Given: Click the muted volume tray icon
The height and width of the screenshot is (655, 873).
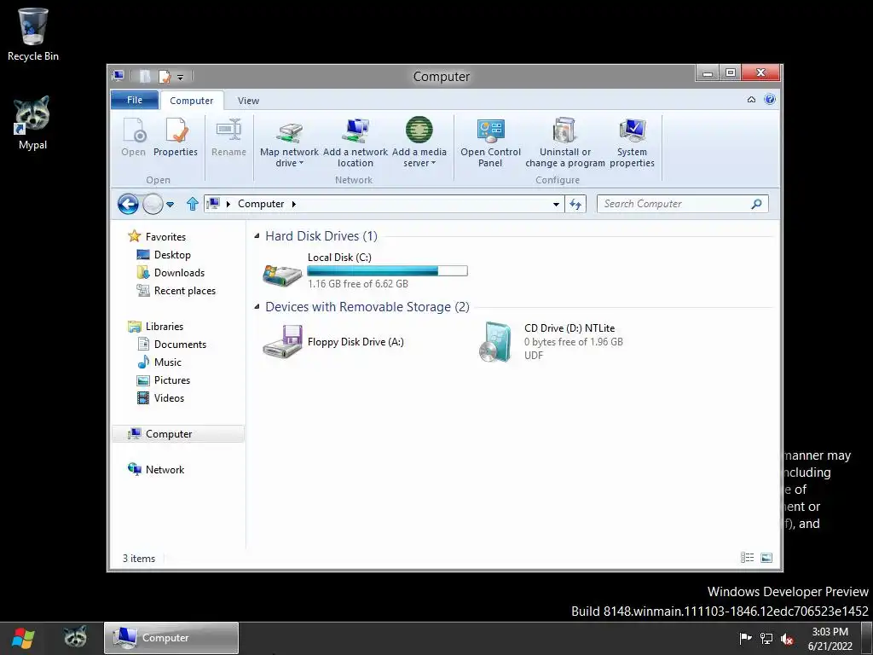Looking at the screenshot, I should (787, 638).
